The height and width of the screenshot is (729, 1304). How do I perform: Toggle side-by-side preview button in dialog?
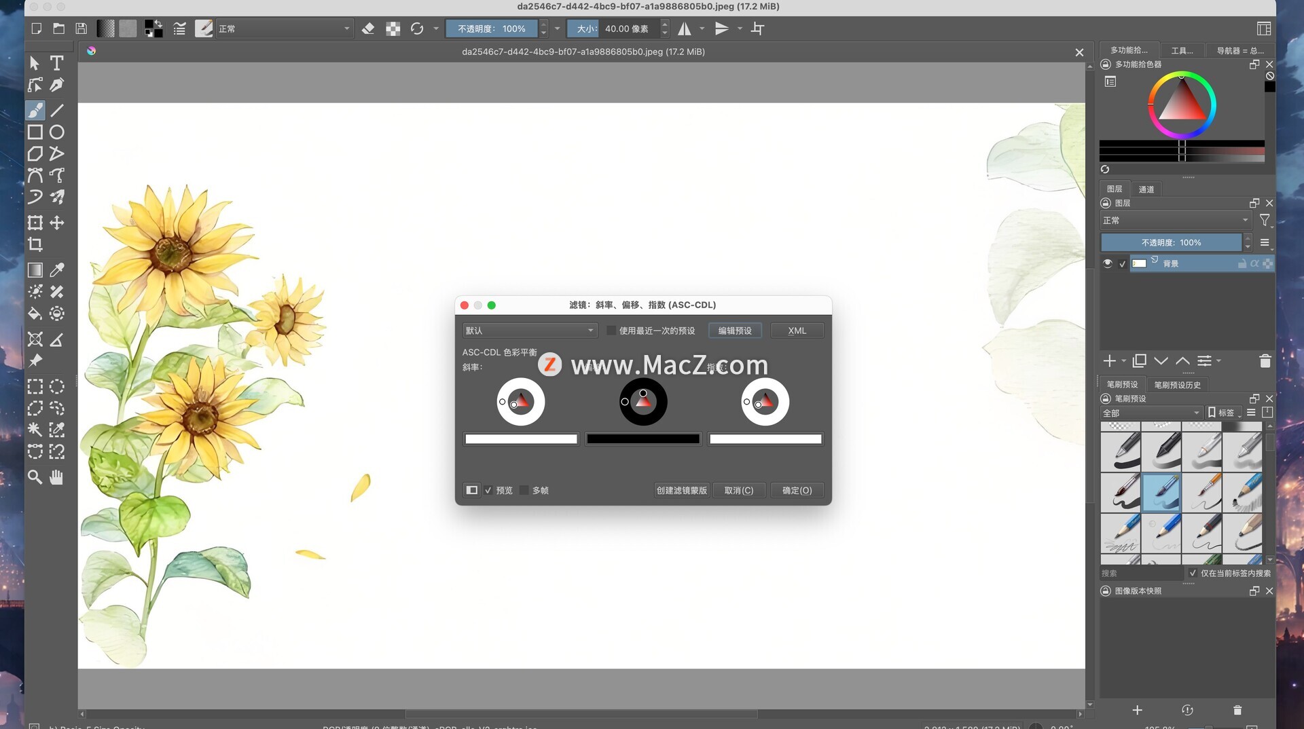[472, 490]
